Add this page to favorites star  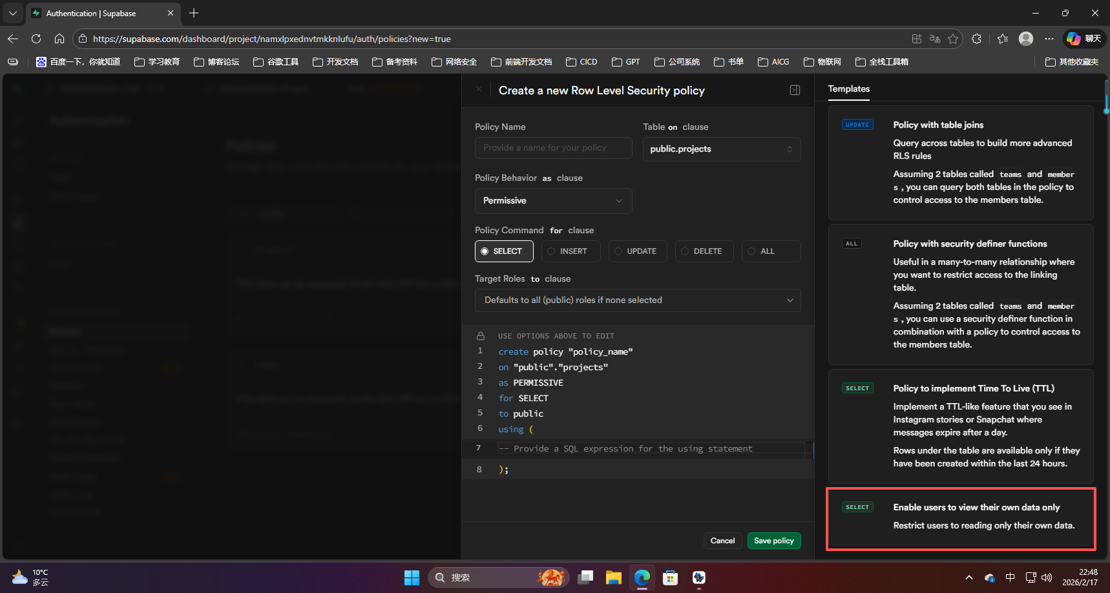click(953, 39)
